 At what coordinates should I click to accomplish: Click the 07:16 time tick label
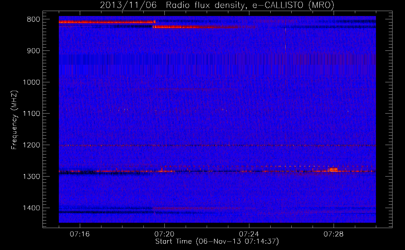coord(80,234)
